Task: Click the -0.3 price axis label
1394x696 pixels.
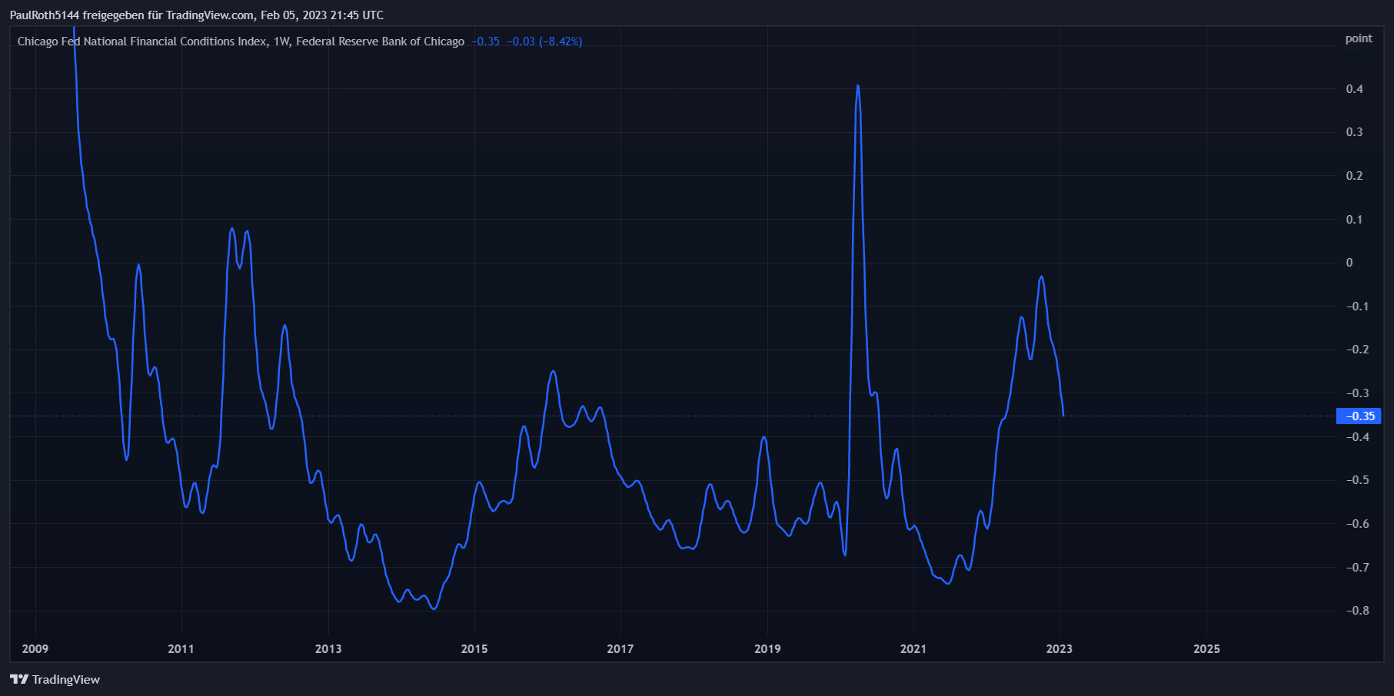Action: tap(1357, 393)
